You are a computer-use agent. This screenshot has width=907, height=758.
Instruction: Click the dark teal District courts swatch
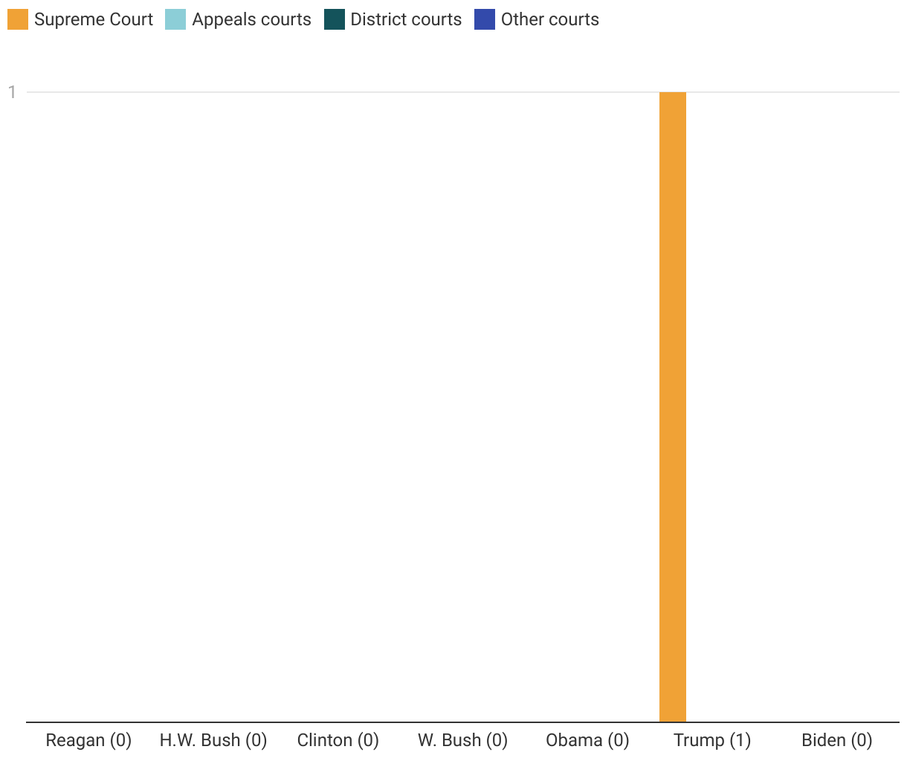[x=335, y=20]
